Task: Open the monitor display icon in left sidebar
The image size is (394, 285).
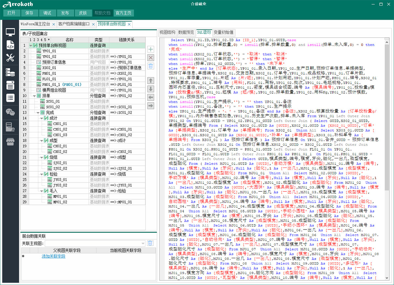Action: tap(10, 33)
